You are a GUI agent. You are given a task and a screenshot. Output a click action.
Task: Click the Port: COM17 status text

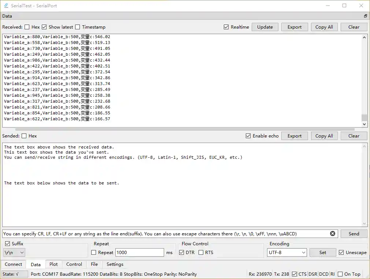point(114,274)
